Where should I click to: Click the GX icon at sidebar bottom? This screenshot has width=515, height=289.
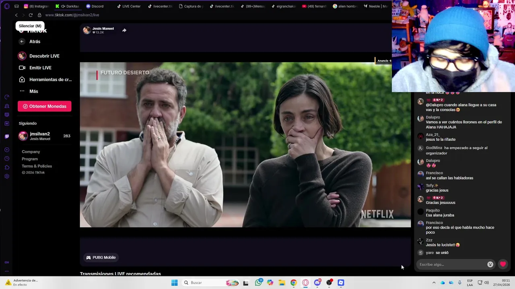(7, 263)
